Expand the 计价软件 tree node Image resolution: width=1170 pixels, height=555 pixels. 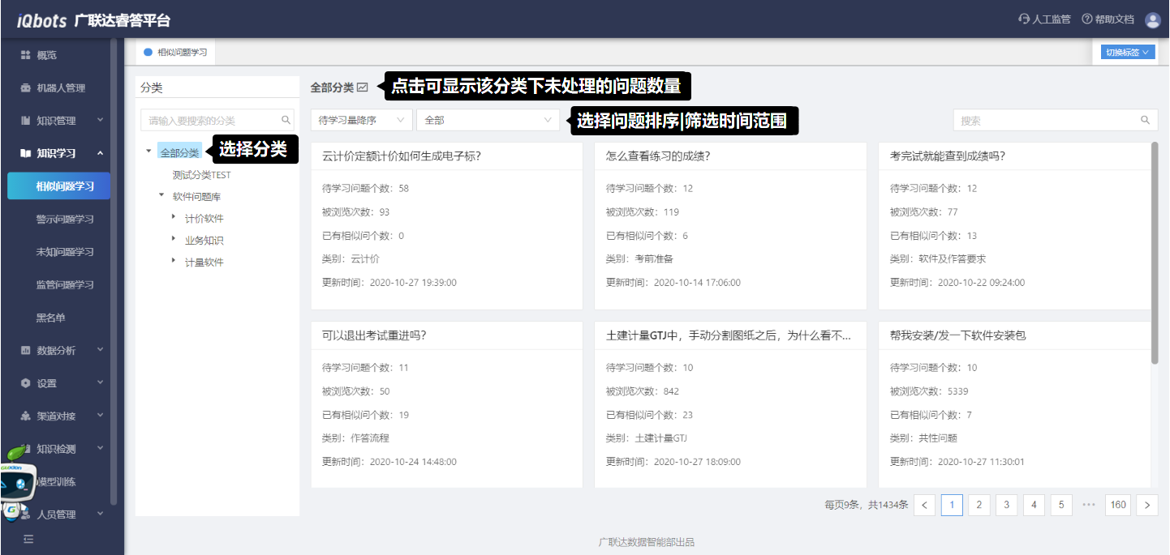tap(174, 217)
